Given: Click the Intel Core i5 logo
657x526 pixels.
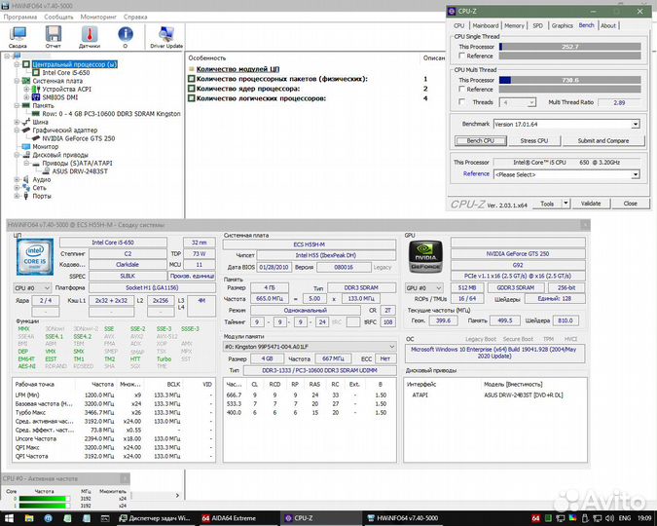Looking at the screenshot, I should click(35, 257).
